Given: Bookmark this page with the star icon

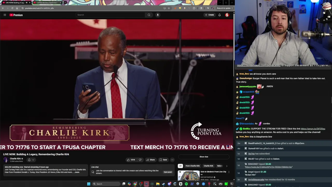Looking at the screenshot, I should 169,8.
